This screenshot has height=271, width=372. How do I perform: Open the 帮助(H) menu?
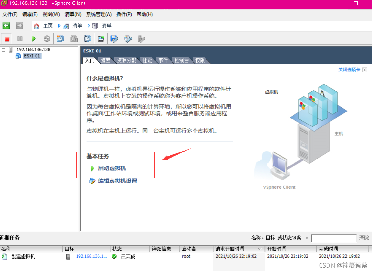click(145, 15)
